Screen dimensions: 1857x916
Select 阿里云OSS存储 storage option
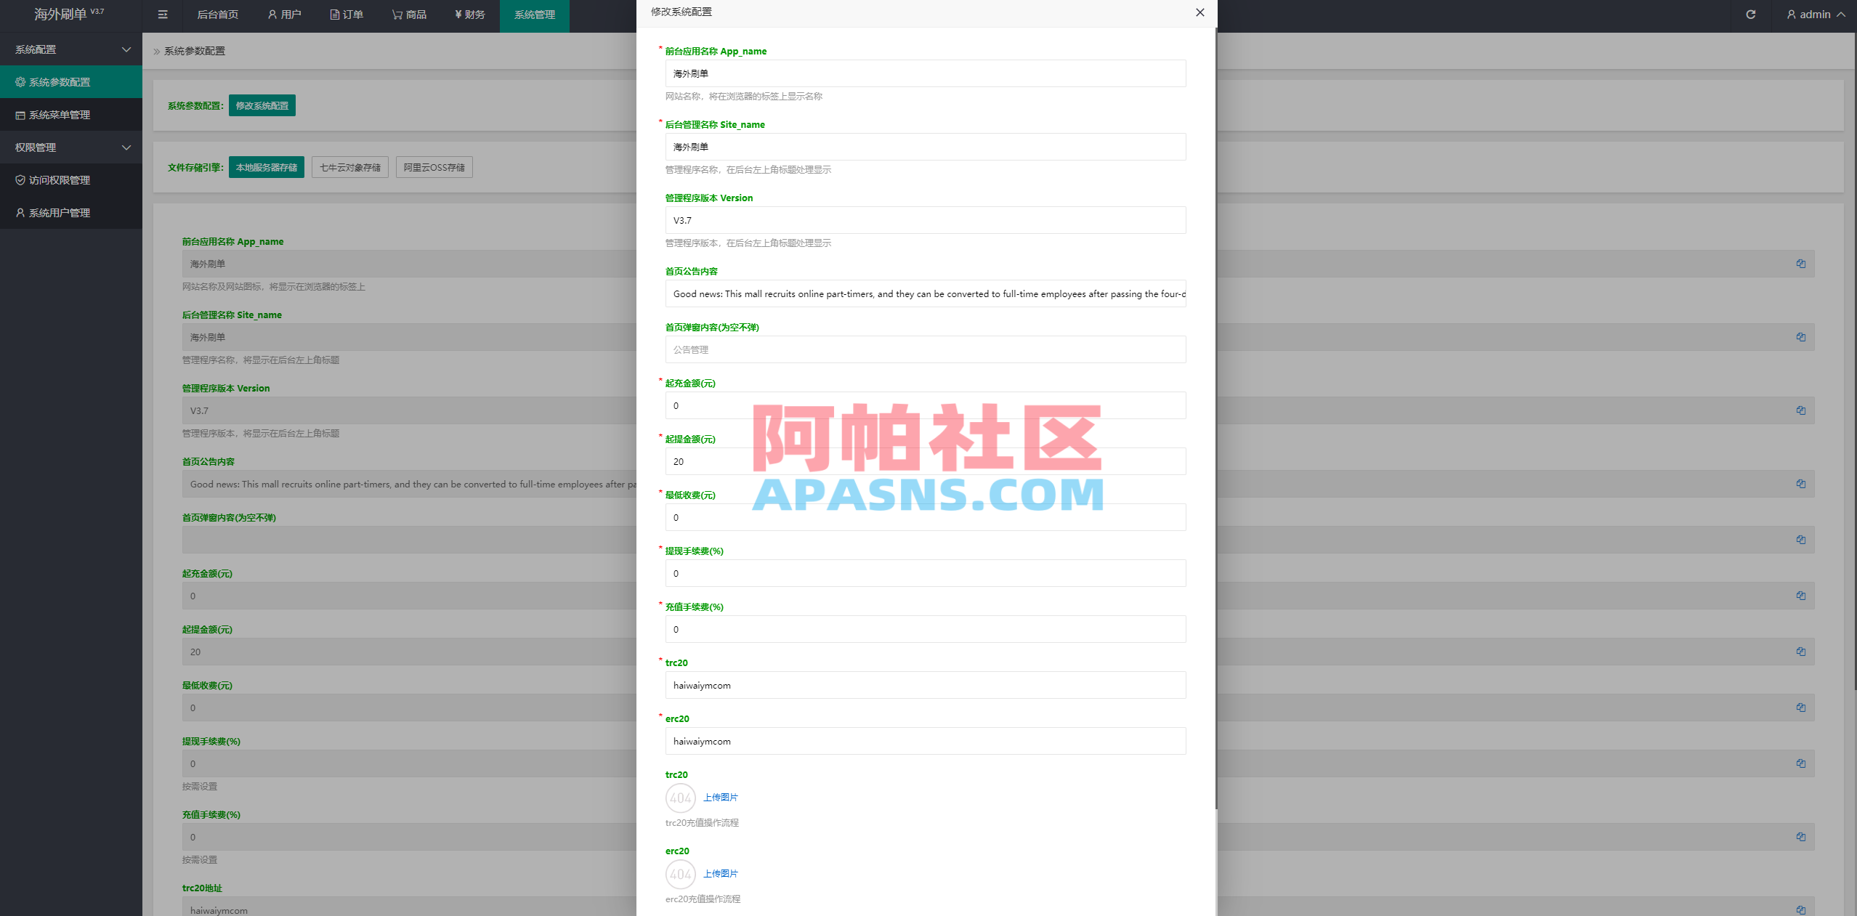point(434,166)
